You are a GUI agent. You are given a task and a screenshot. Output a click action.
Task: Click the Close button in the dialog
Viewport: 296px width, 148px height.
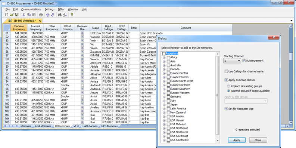258,140
